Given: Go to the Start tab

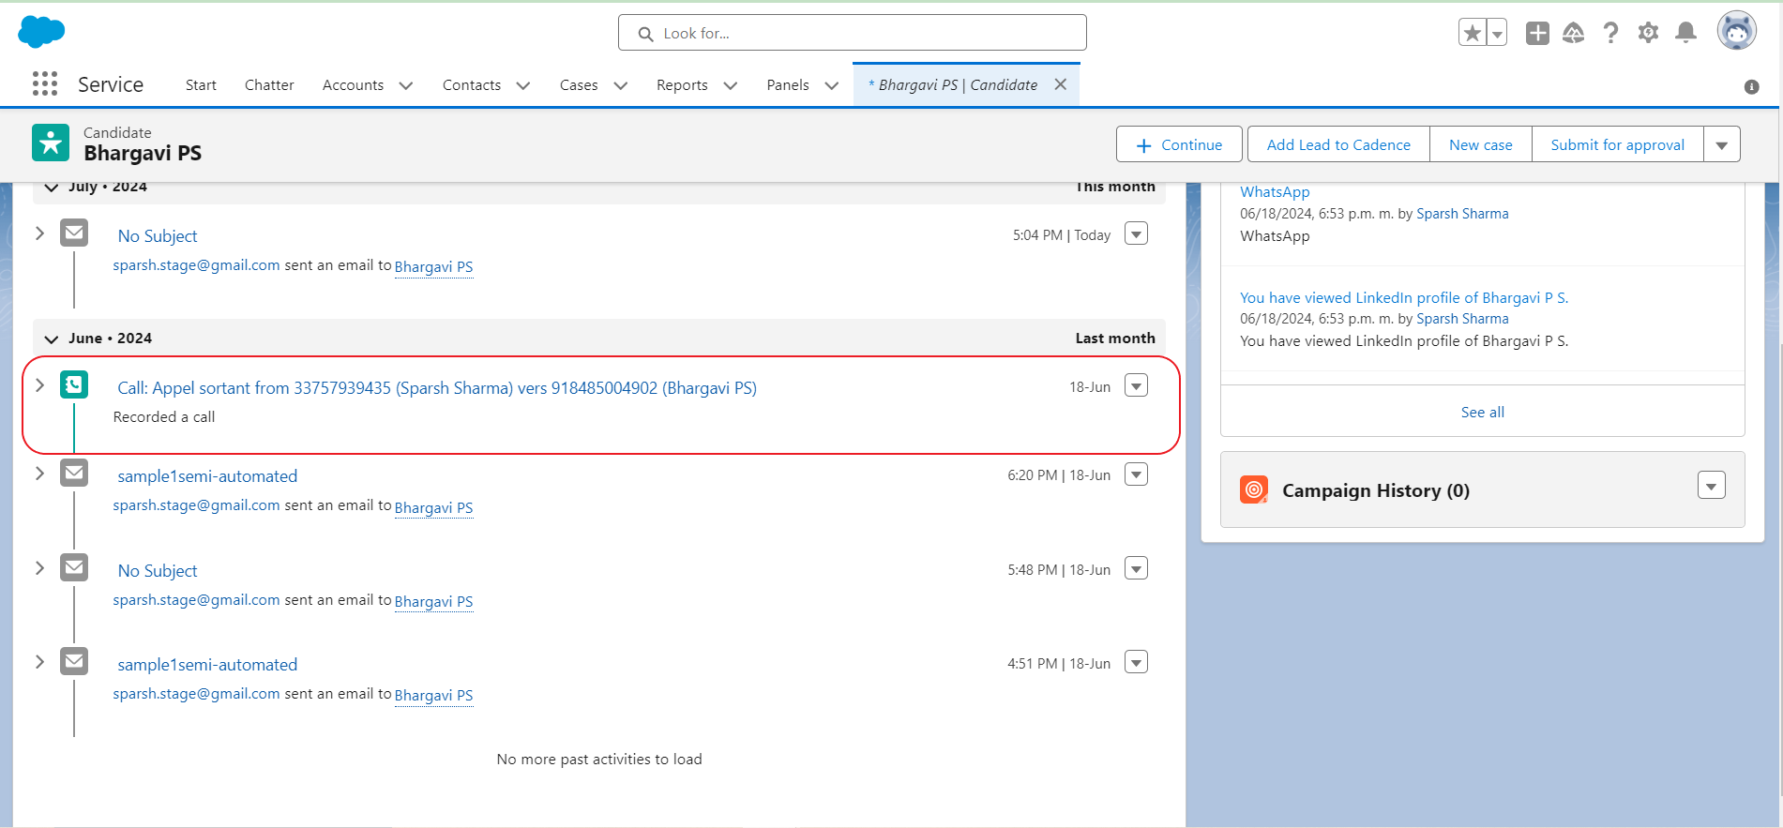Looking at the screenshot, I should tap(201, 85).
